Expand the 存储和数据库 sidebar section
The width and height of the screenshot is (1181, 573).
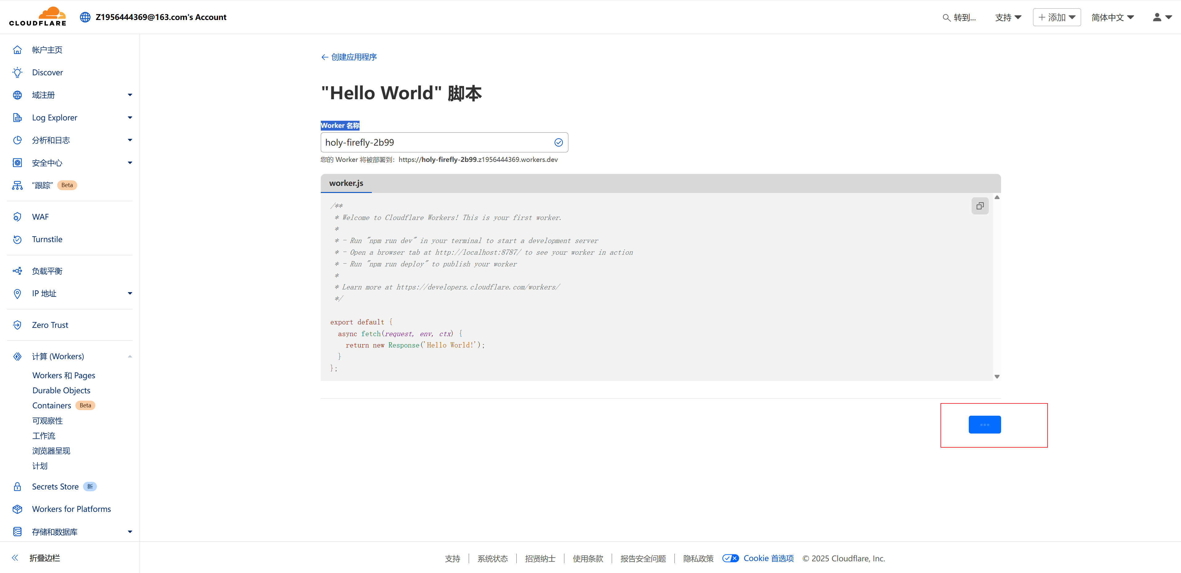pos(130,532)
